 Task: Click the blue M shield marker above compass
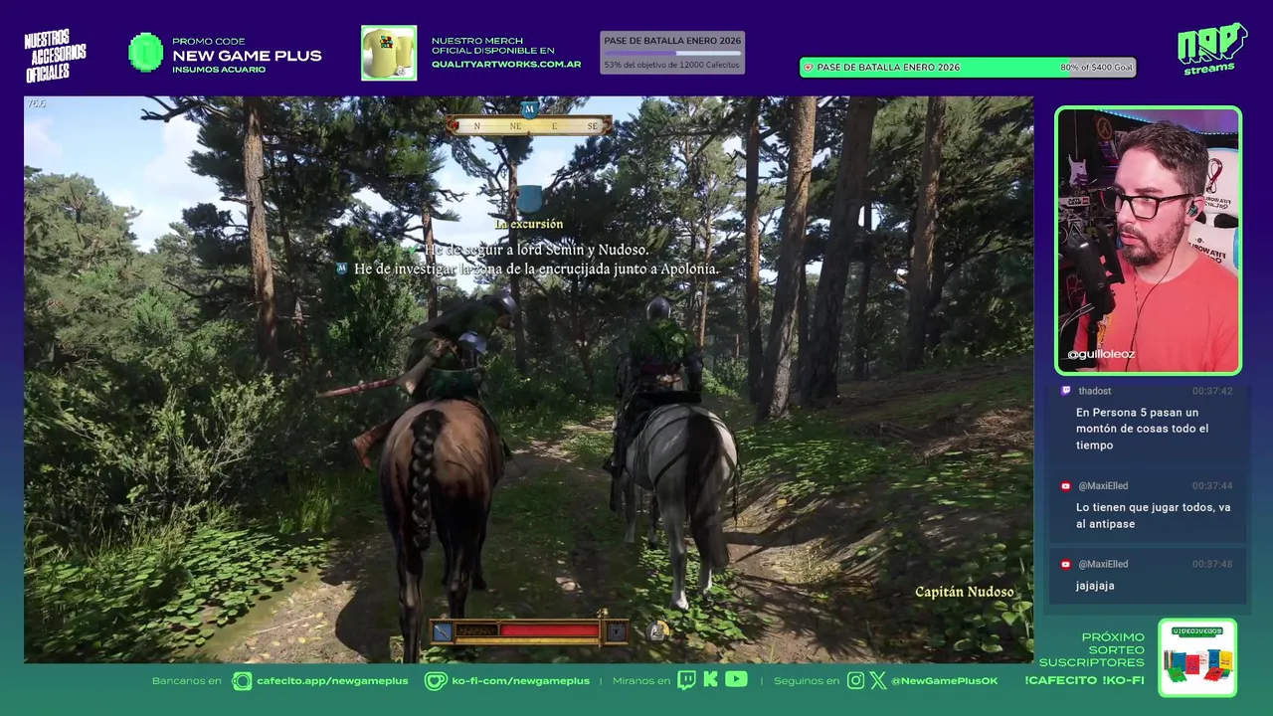pos(529,108)
